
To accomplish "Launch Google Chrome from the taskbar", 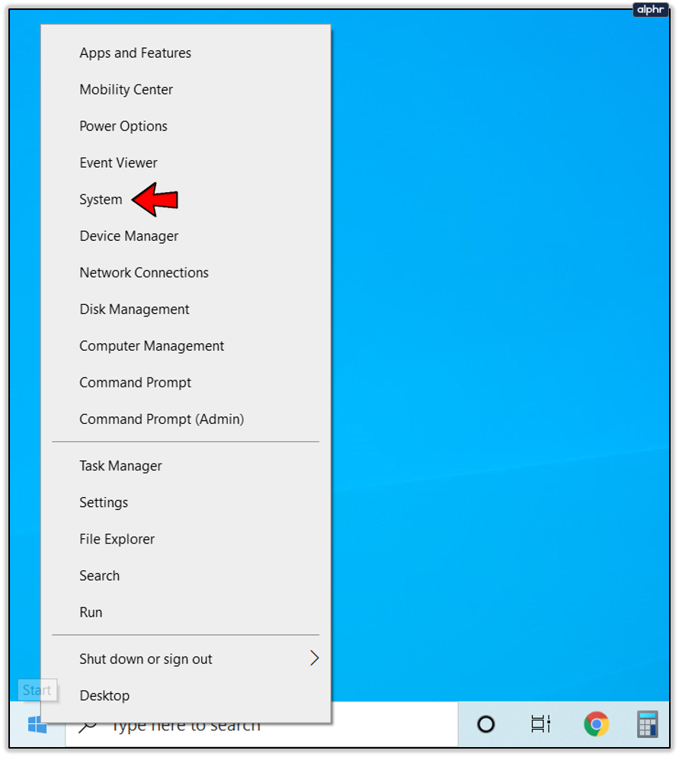I will coord(596,723).
